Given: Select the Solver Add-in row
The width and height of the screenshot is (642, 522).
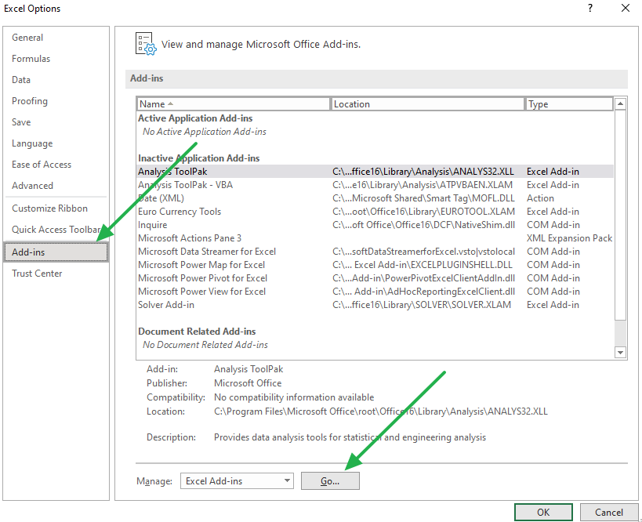Looking at the screenshot, I should 375,305.
